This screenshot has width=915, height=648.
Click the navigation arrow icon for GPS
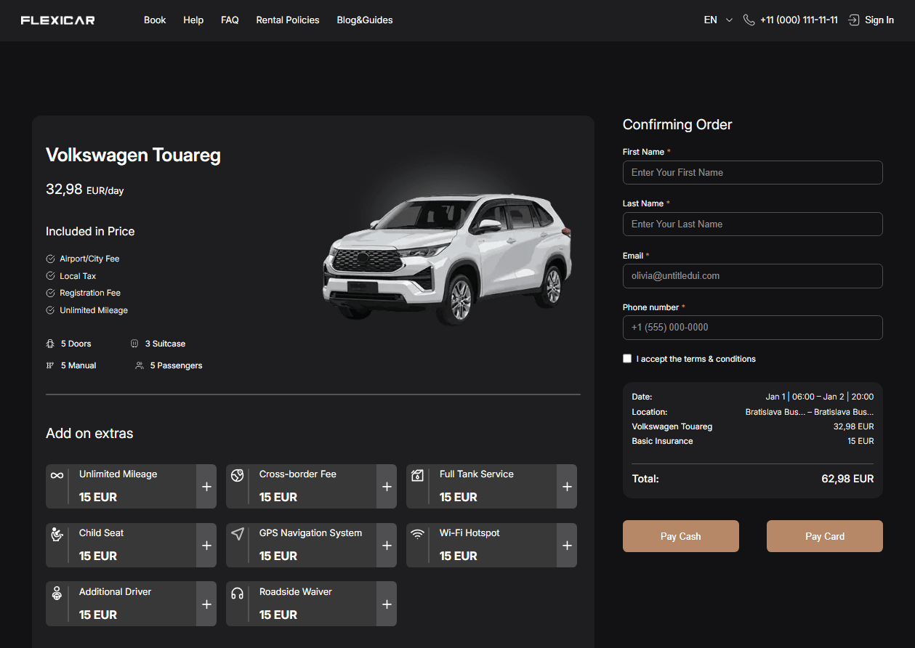[x=237, y=534]
